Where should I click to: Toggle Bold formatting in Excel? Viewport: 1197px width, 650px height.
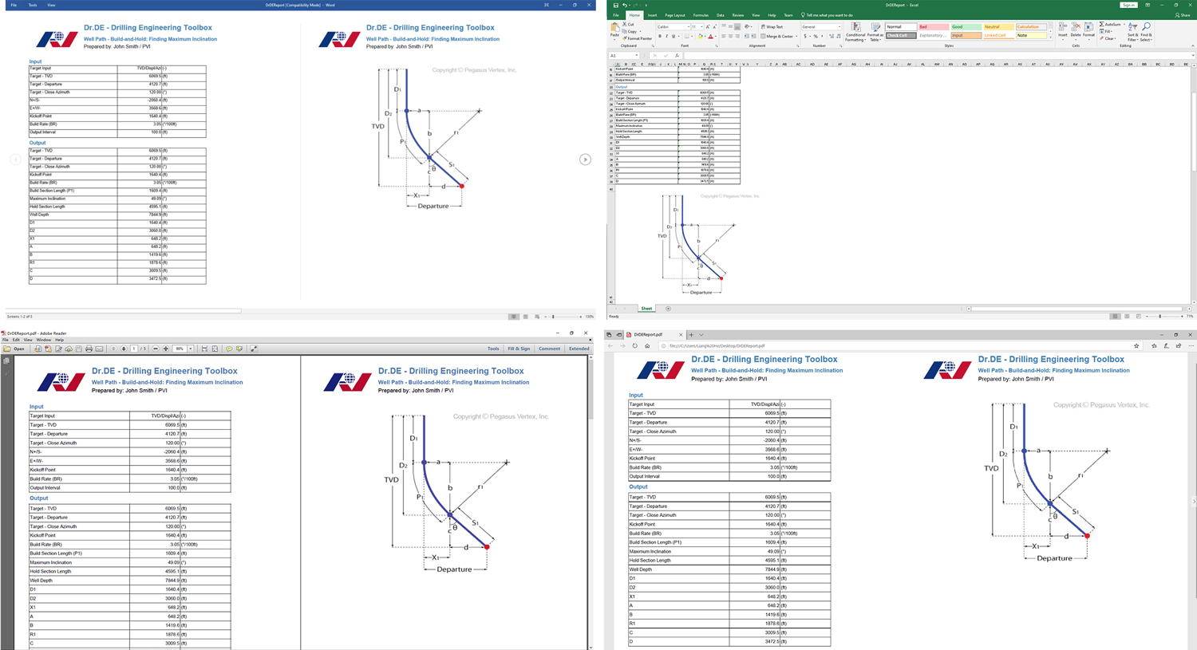(x=660, y=37)
